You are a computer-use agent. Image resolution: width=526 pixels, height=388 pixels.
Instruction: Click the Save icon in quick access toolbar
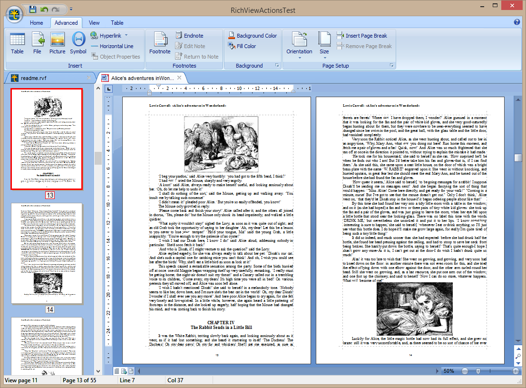[32, 9]
